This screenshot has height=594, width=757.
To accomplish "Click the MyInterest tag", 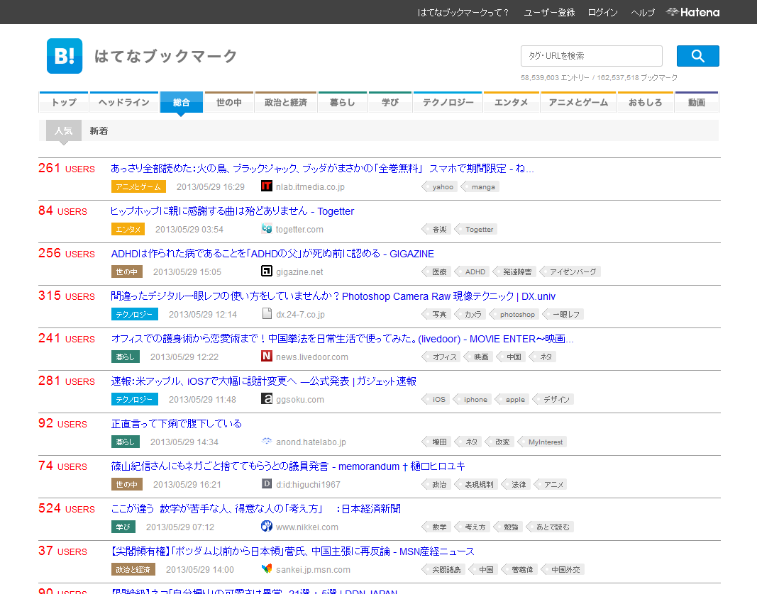I will coord(542,442).
